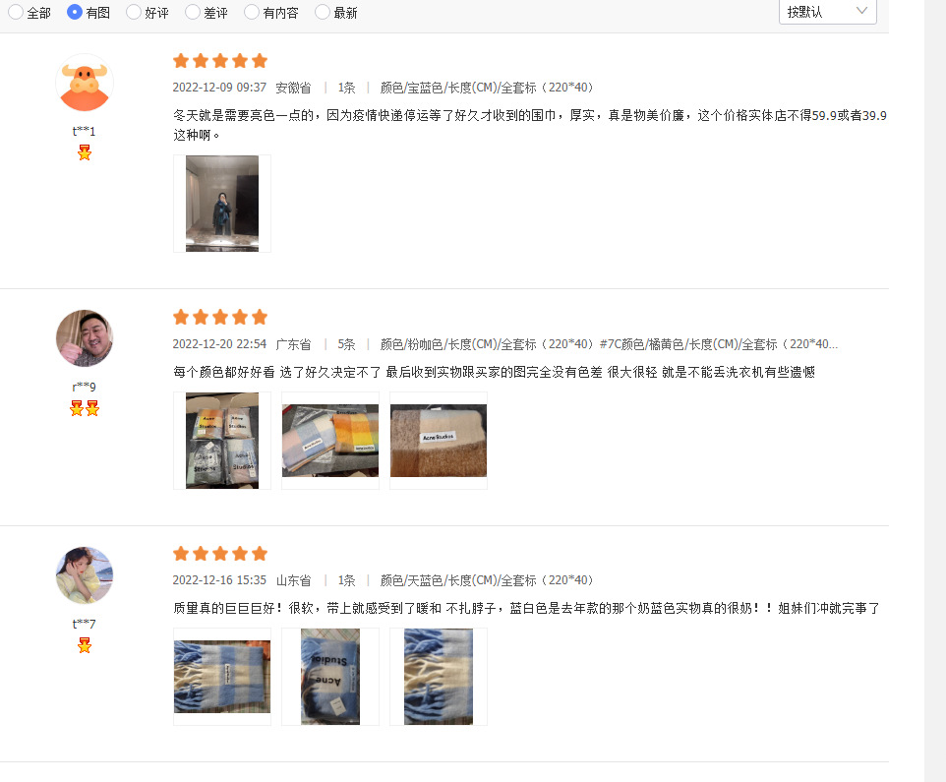
Task: Click the avatar photo of user r**9
Action: click(85, 338)
